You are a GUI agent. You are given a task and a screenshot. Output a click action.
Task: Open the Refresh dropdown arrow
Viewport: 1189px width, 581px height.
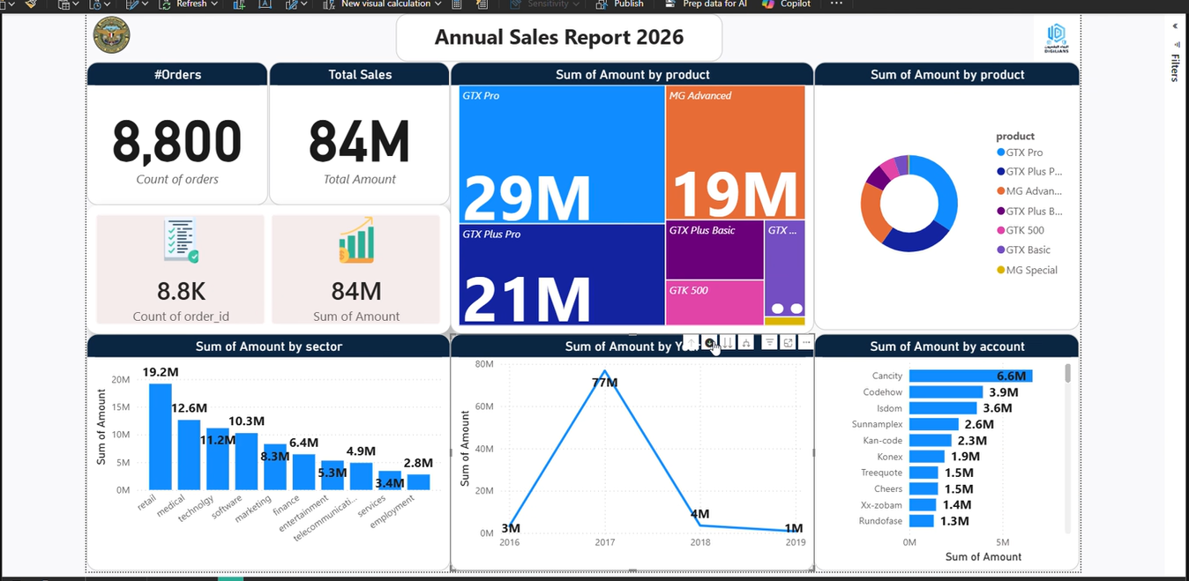point(215,4)
